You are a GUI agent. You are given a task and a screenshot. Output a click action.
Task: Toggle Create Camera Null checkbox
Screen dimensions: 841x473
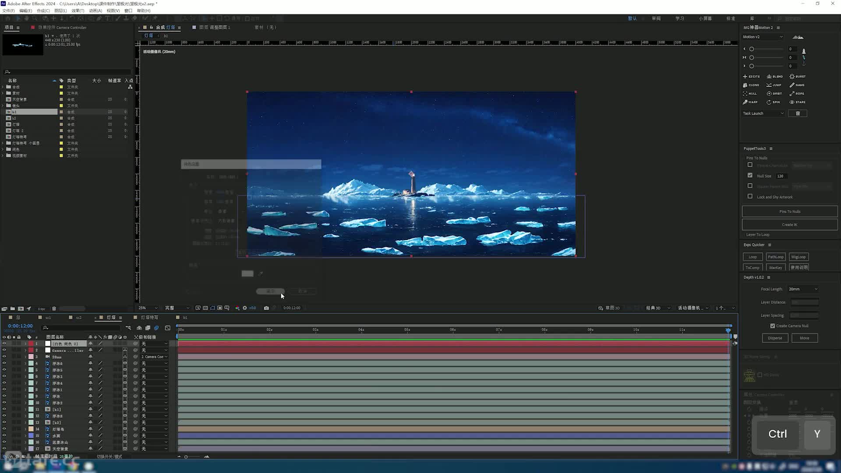click(x=773, y=326)
